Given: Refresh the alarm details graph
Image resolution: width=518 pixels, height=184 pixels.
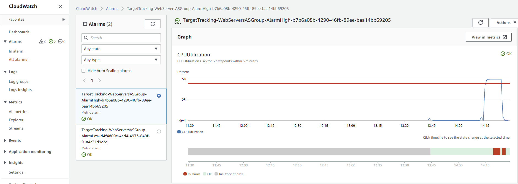Looking at the screenshot, I should pyautogui.click(x=481, y=23).
